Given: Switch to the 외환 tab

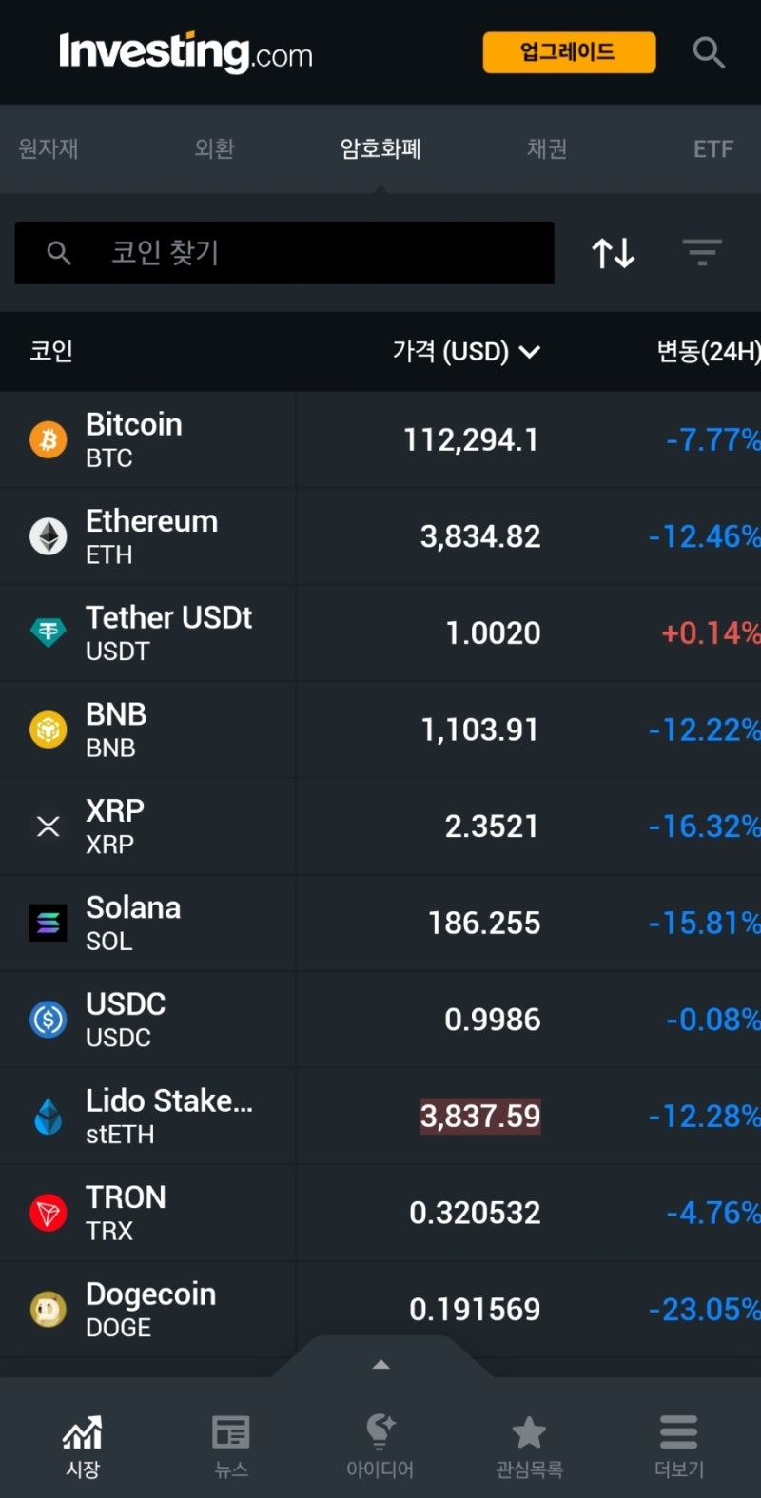Looking at the screenshot, I should 214,148.
